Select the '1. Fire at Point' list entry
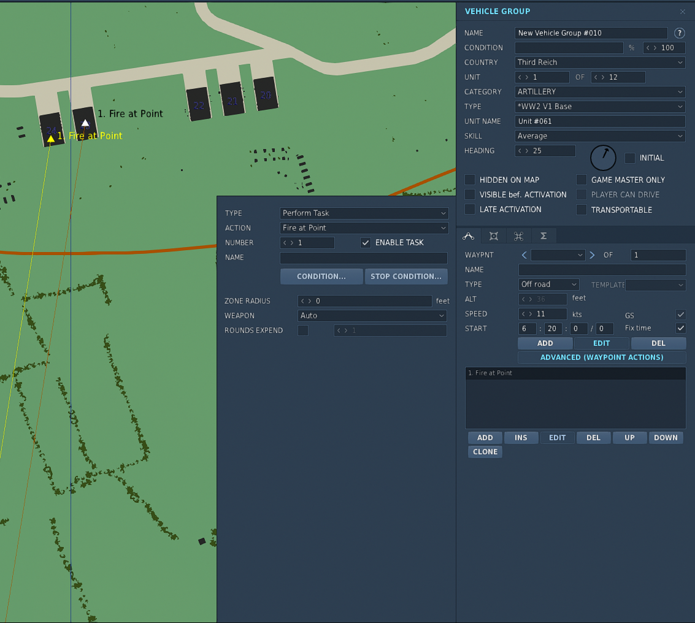Screen dimensions: 695x623 [575, 373]
